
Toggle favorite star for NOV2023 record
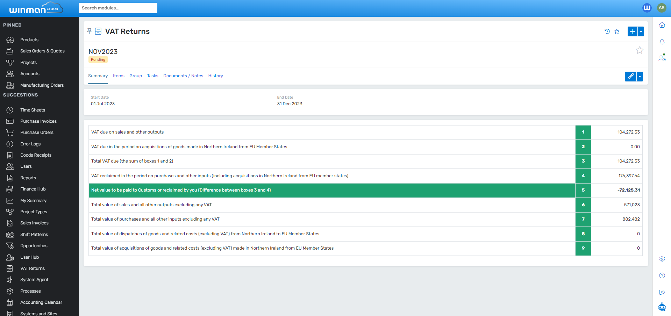pos(639,50)
